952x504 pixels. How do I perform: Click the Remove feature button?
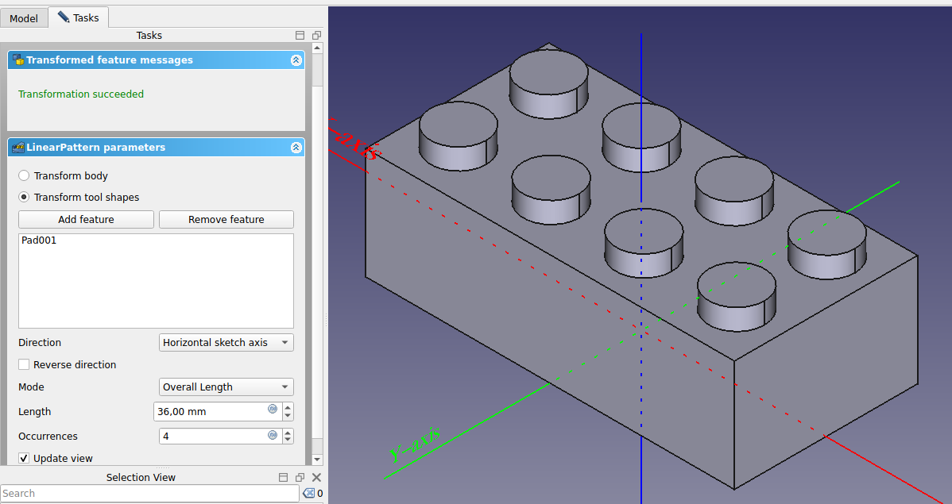point(226,220)
